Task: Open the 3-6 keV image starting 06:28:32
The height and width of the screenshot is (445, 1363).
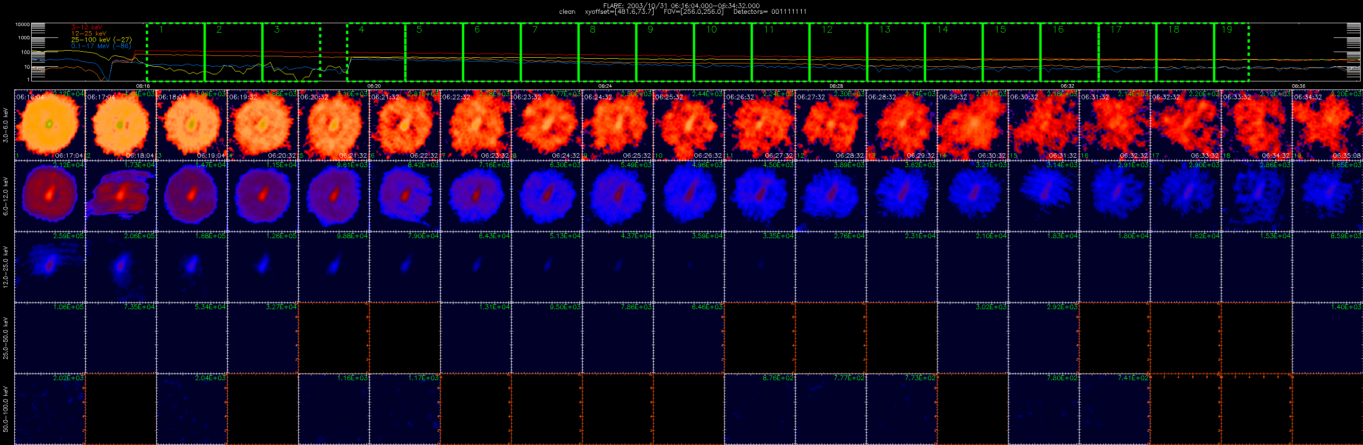Action: [902, 125]
